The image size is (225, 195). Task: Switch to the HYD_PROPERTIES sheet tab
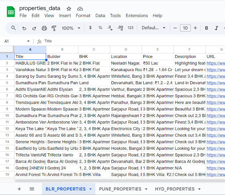[175, 189]
